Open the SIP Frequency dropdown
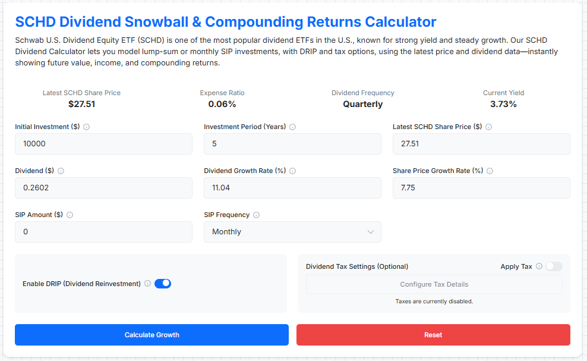The width and height of the screenshot is (587, 361). [x=292, y=232]
